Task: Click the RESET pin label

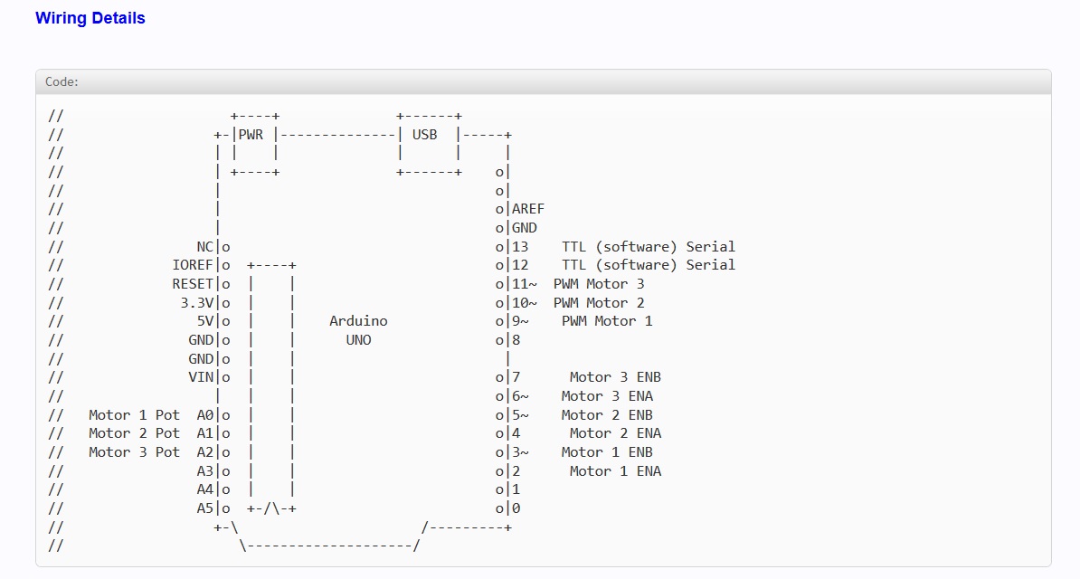Action: (x=193, y=284)
